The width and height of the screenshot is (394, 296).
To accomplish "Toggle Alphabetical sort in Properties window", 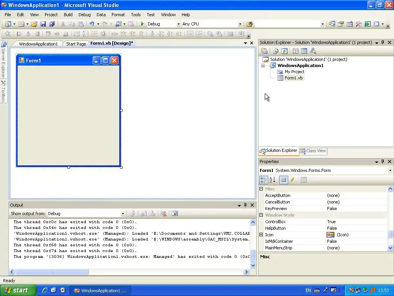I will 272,180.
